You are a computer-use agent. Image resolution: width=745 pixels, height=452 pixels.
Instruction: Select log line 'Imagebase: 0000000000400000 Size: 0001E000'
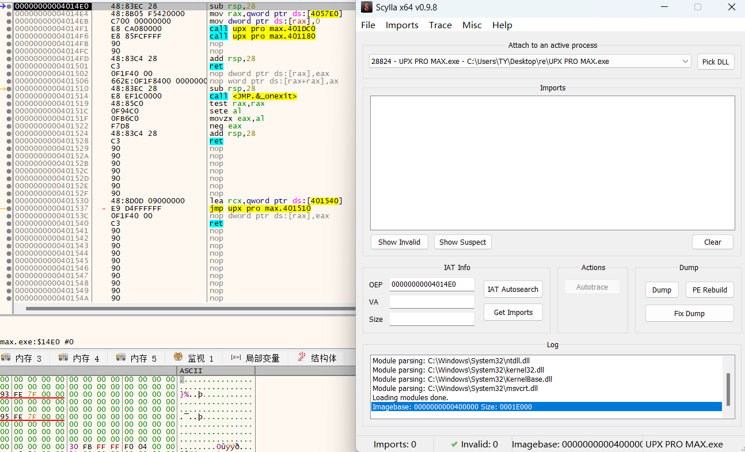[546, 407]
